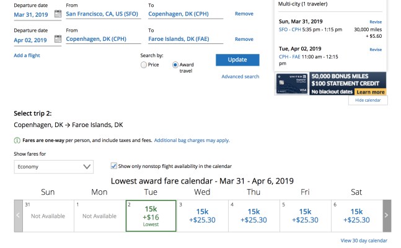Select the Price search radio button
The width and height of the screenshot is (401, 248).
click(x=144, y=64)
